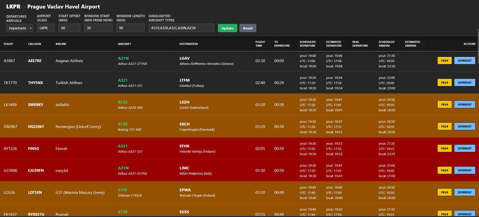This screenshot has height=217, width=479.
Task: Edit the Highlighted Aircraft Types field
Action: (x=181, y=28)
